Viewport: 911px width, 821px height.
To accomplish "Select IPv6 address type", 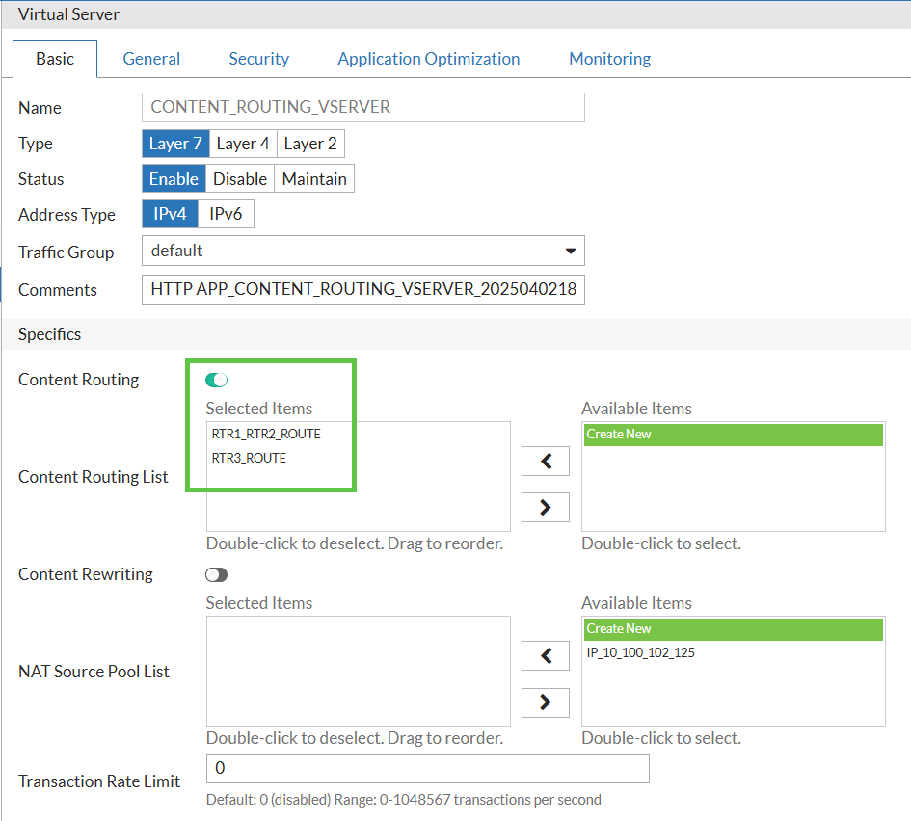I will 227,214.
